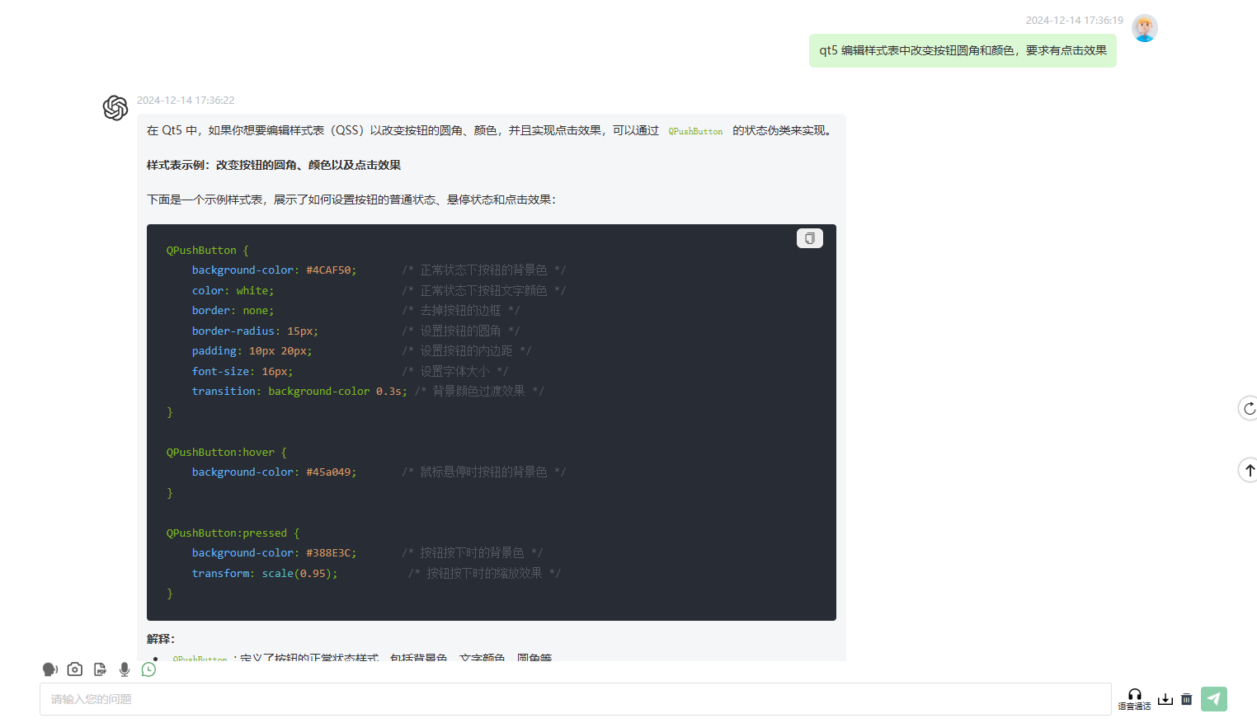Click the text-to-speech talking head icon
Viewport: 1257px width, 723px height.
tap(50, 669)
